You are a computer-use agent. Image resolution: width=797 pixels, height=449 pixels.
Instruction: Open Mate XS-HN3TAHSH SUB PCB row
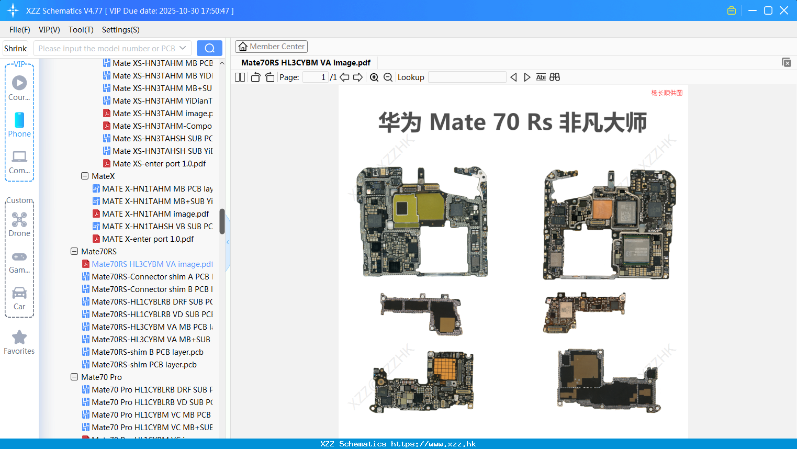[x=158, y=139]
